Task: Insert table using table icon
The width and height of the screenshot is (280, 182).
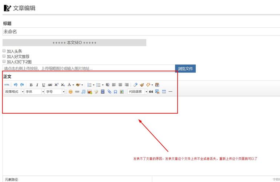Action: pos(164,92)
